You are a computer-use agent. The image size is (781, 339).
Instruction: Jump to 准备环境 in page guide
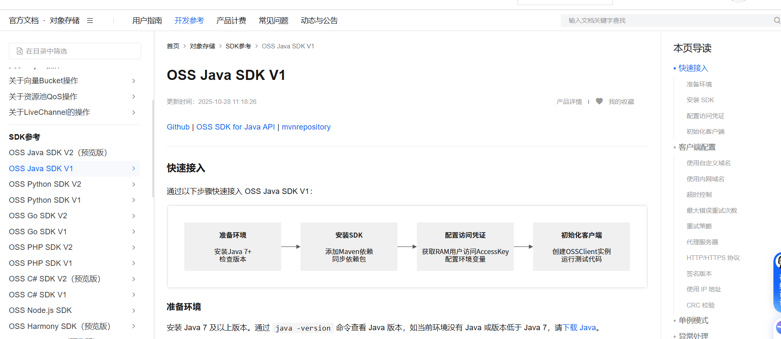699,85
